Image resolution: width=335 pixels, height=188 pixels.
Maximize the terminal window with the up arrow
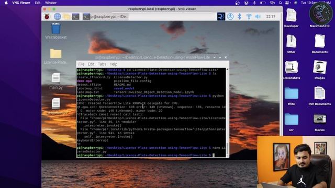tap(220, 57)
